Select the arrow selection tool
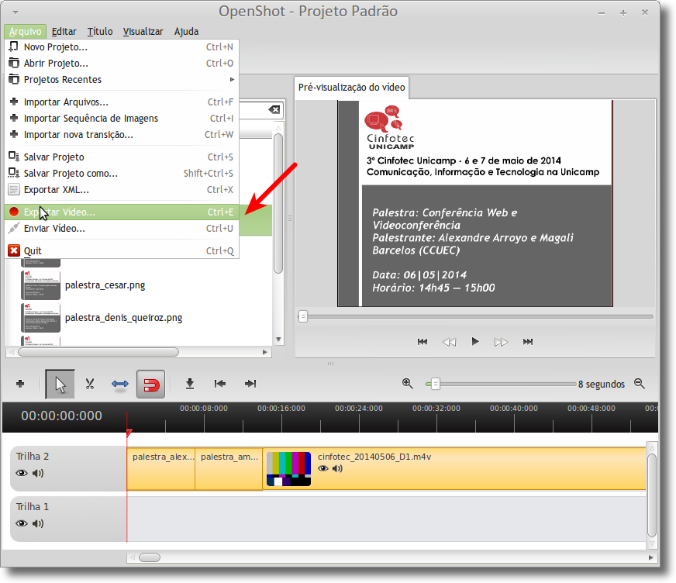 pos(60,384)
